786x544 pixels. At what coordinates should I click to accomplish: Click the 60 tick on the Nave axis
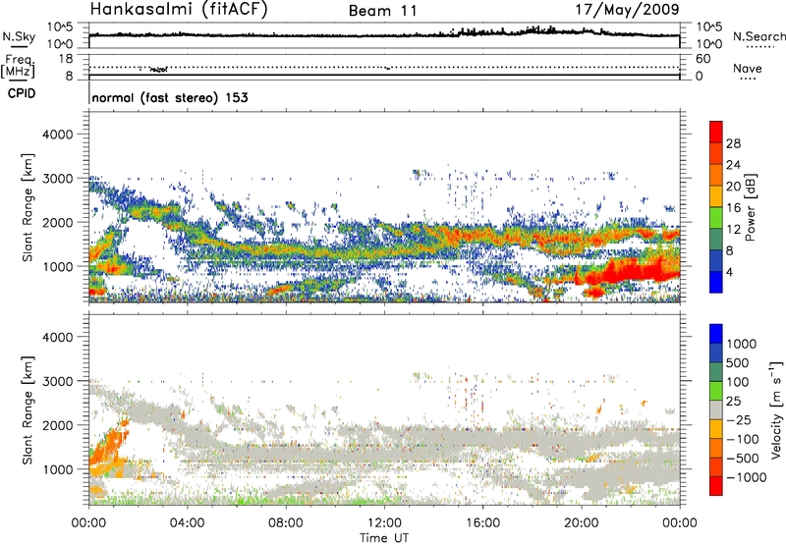coord(702,59)
